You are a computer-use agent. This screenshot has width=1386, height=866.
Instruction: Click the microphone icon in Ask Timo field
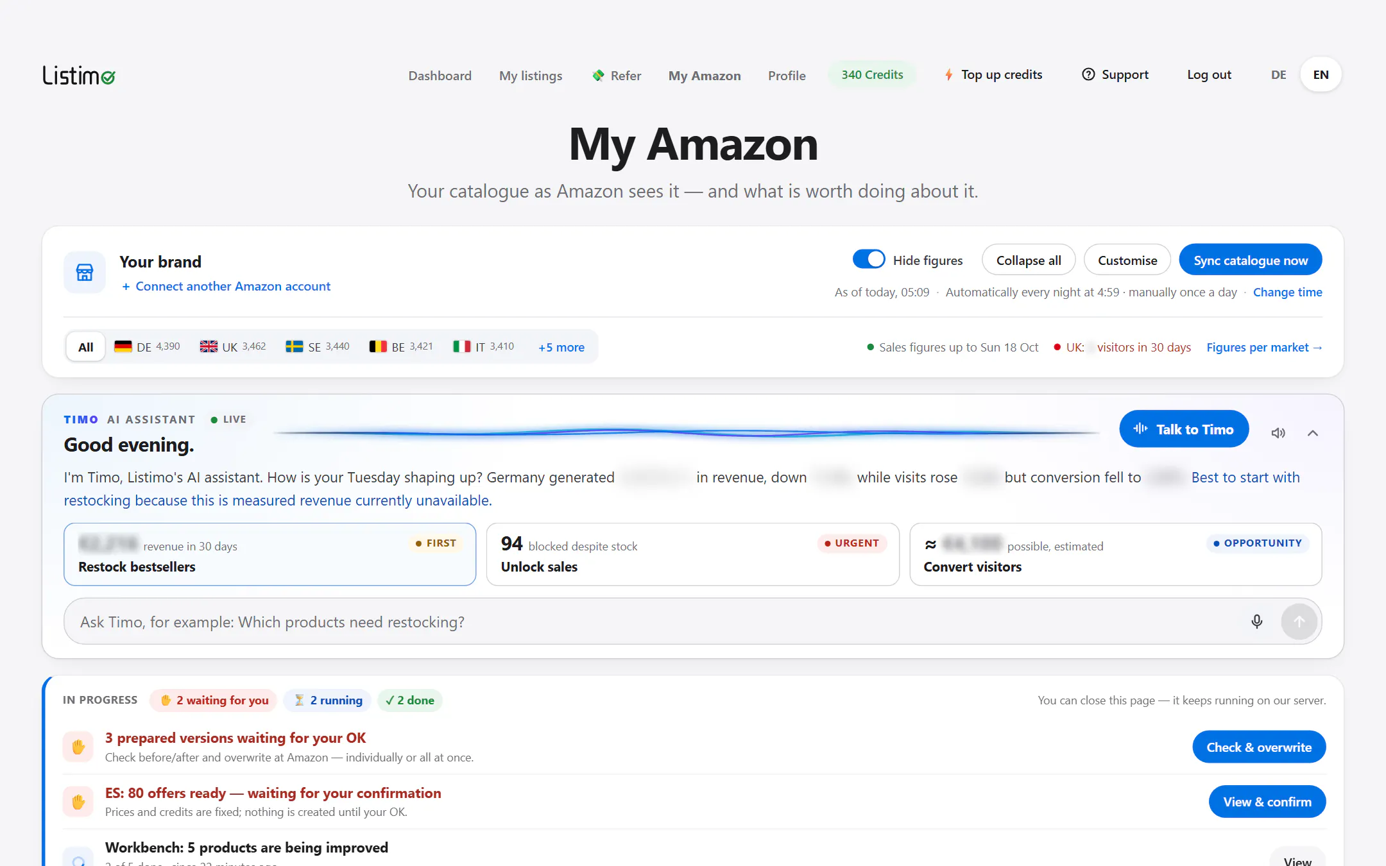pyautogui.click(x=1257, y=622)
